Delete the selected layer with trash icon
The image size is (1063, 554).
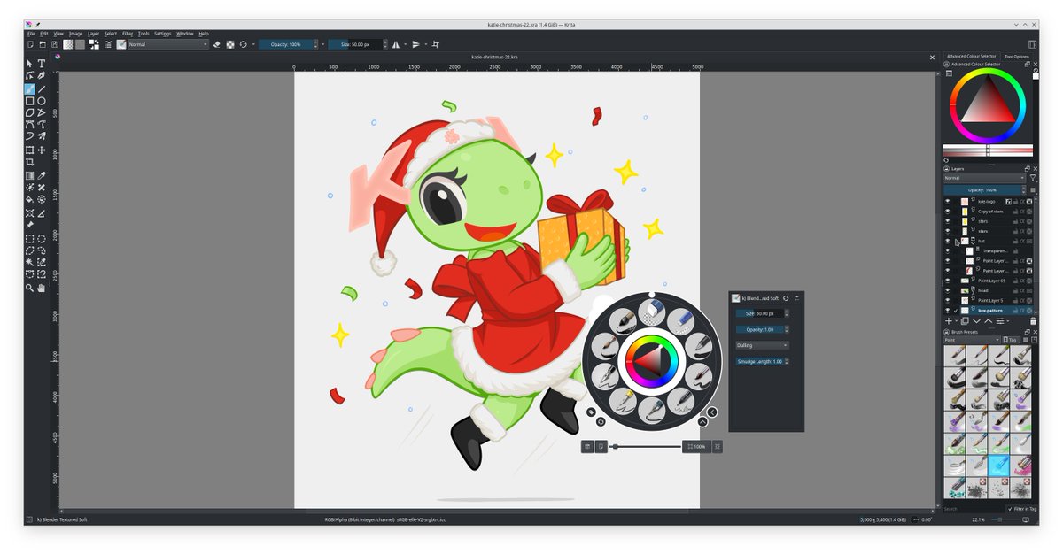point(1033,321)
